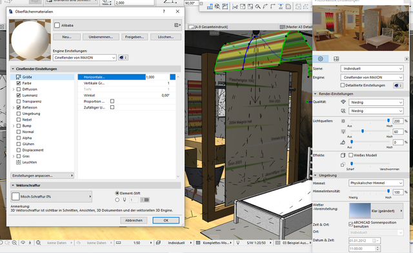Switch to the Master A3 Detail tab

coord(296,27)
